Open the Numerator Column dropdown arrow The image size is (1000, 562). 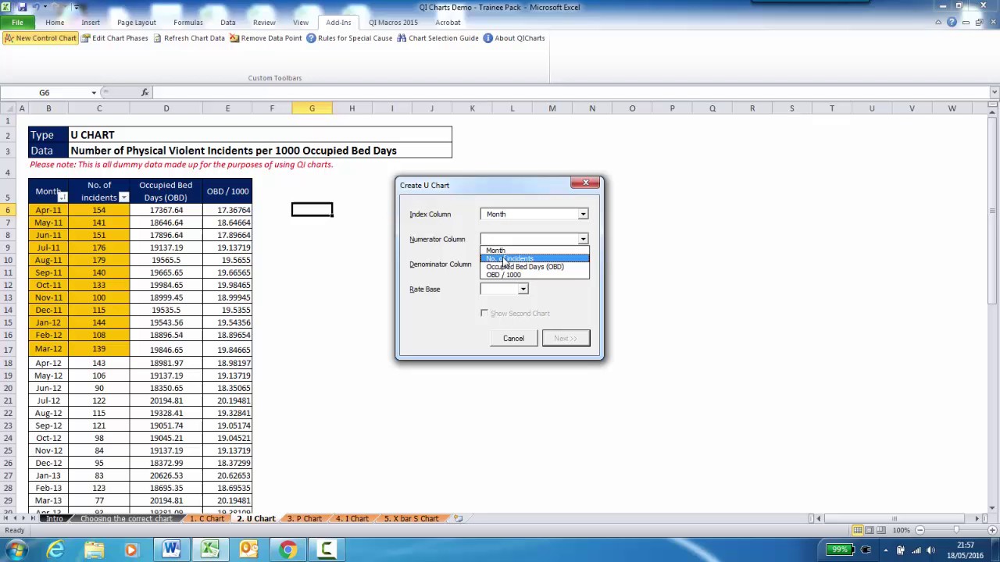coord(583,239)
